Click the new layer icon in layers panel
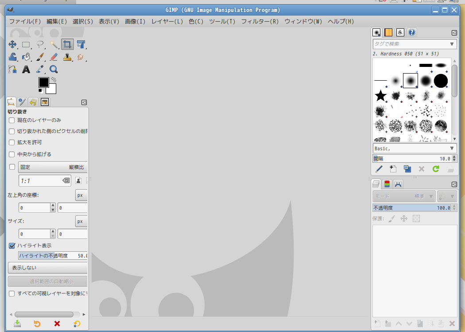This screenshot has width=465, height=332. tap(377, 324)
